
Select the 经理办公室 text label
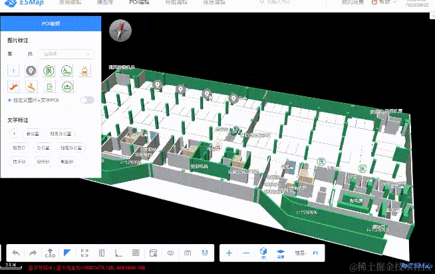(71, 148)
